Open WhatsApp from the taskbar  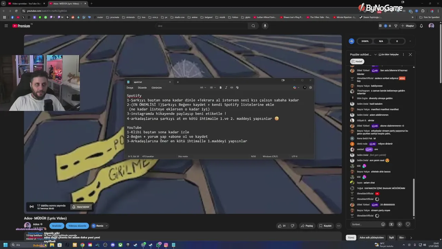point(158,245)
